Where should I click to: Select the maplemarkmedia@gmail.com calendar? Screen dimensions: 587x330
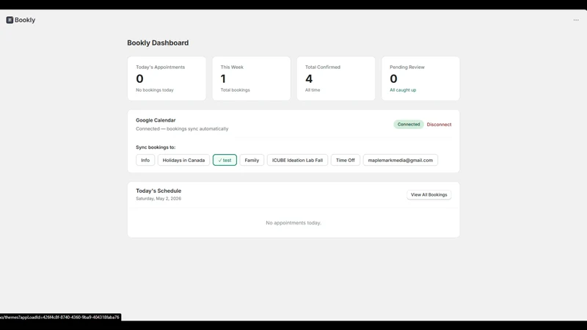point(400,160)
